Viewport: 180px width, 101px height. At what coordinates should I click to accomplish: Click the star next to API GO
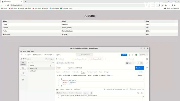tap(51, 66)
